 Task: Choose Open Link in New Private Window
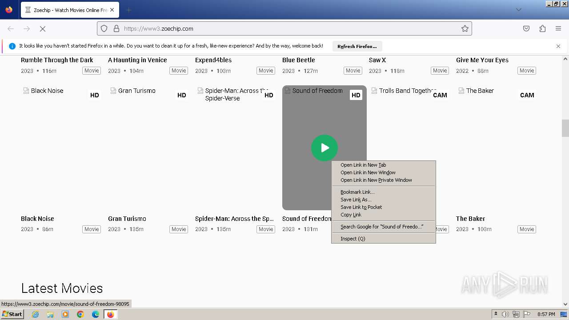tap(383, 180)
